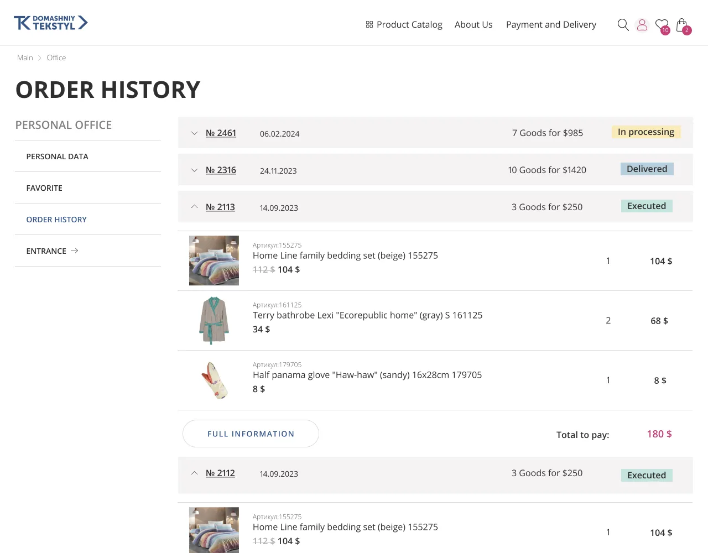Click the Product Catalog grid icon
This screenshot has width=708, height=553.
(x=369, y=24)
